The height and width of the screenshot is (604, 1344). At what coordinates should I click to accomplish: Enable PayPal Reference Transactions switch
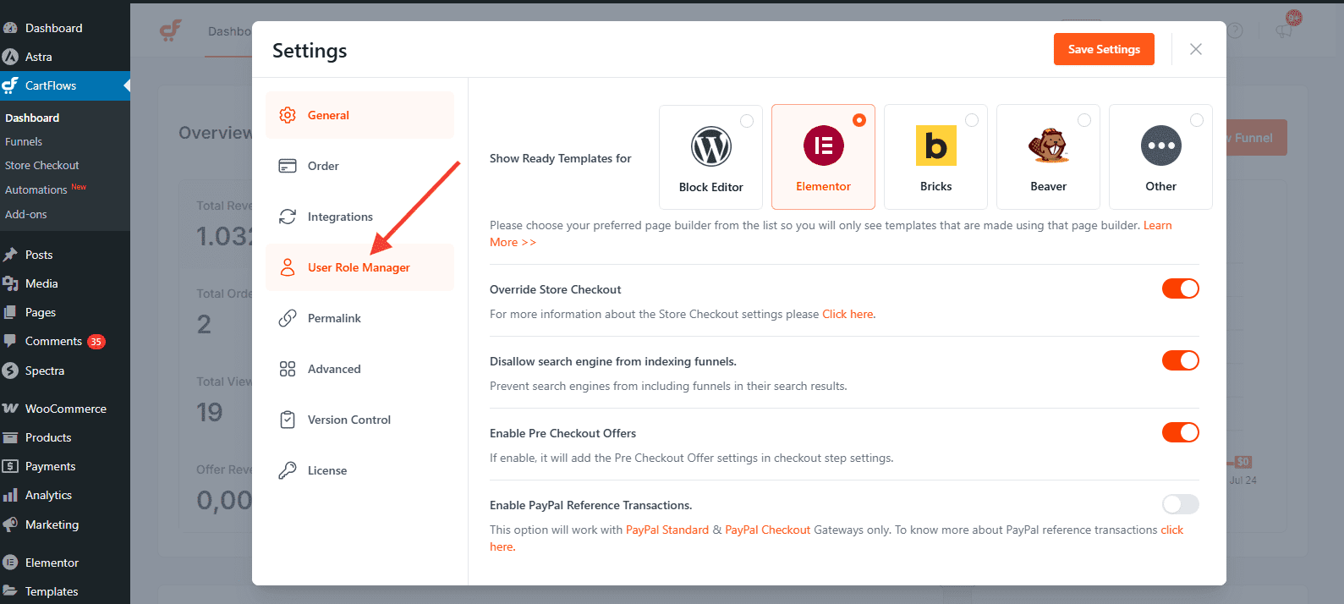coord(1181,504)
